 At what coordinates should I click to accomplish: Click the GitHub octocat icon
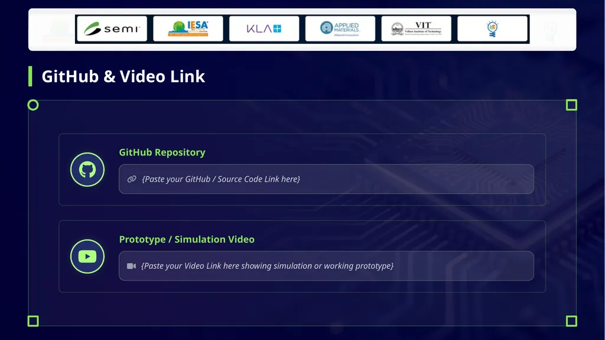[x=87, y=170]
